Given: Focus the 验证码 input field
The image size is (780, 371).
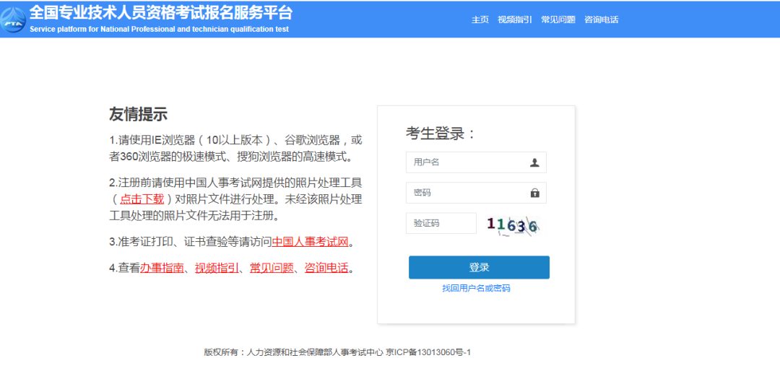Looking at the screenshot, I should point(441,223).
